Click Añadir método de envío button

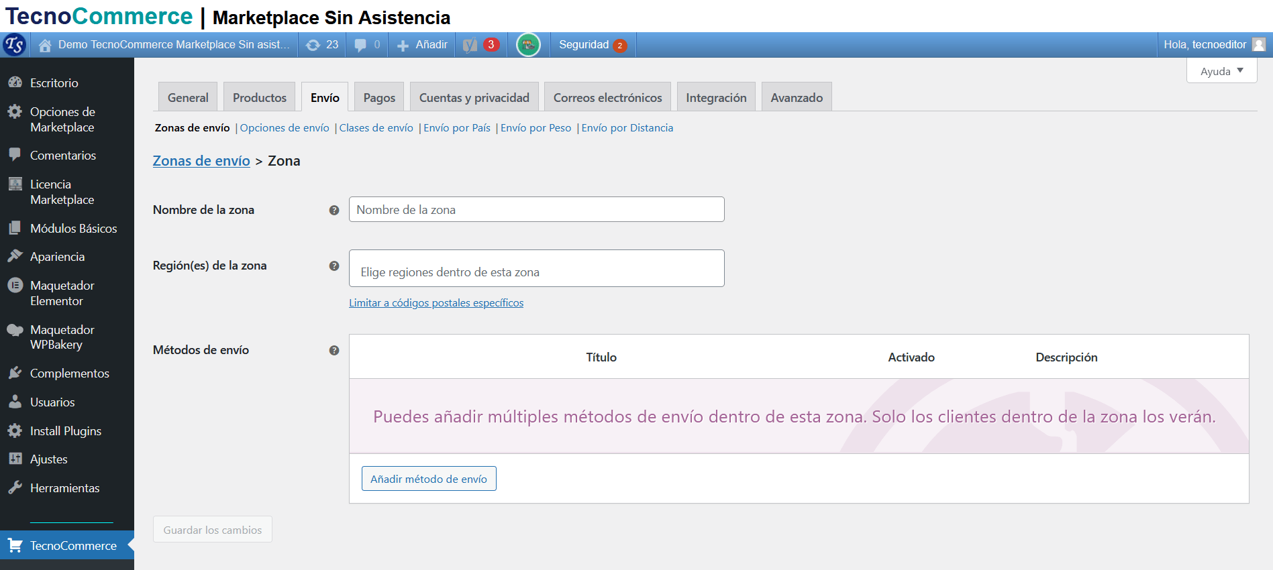coord(429,479)
